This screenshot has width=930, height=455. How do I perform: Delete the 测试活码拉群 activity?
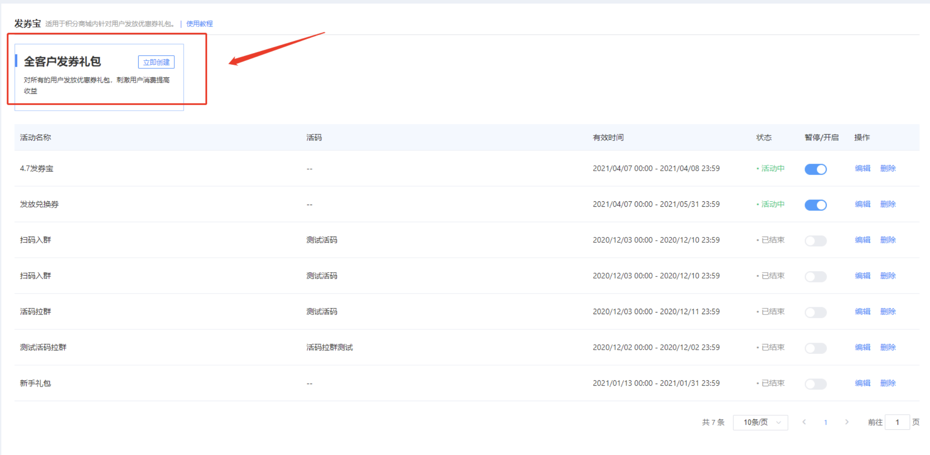pyautogui.click(x=888, y=347)
